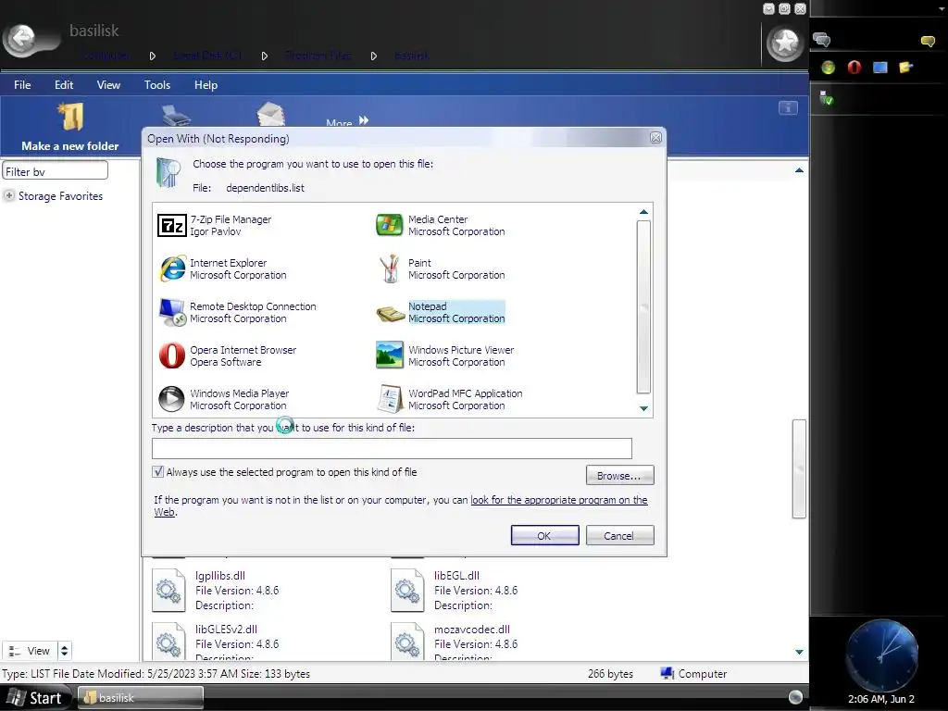This screenshot has height=711, width=948.
Task: Select Media Center in the program list
Action: coord(440,226)
